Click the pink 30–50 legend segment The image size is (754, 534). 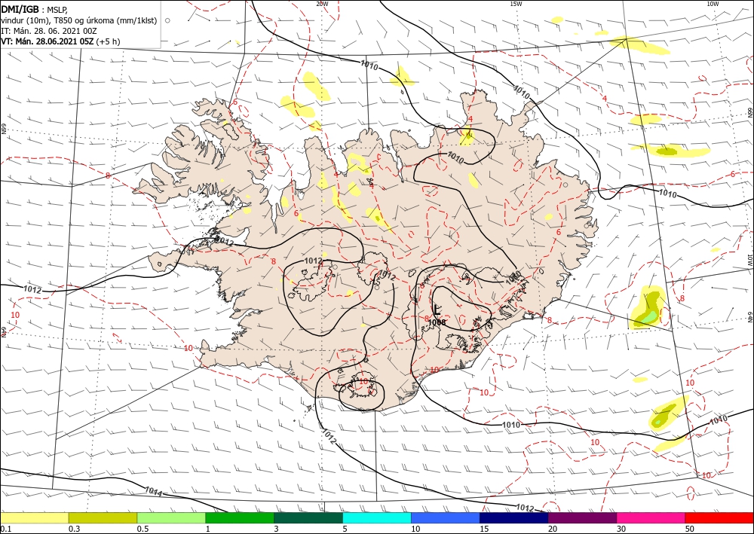[x=651, y=517]
